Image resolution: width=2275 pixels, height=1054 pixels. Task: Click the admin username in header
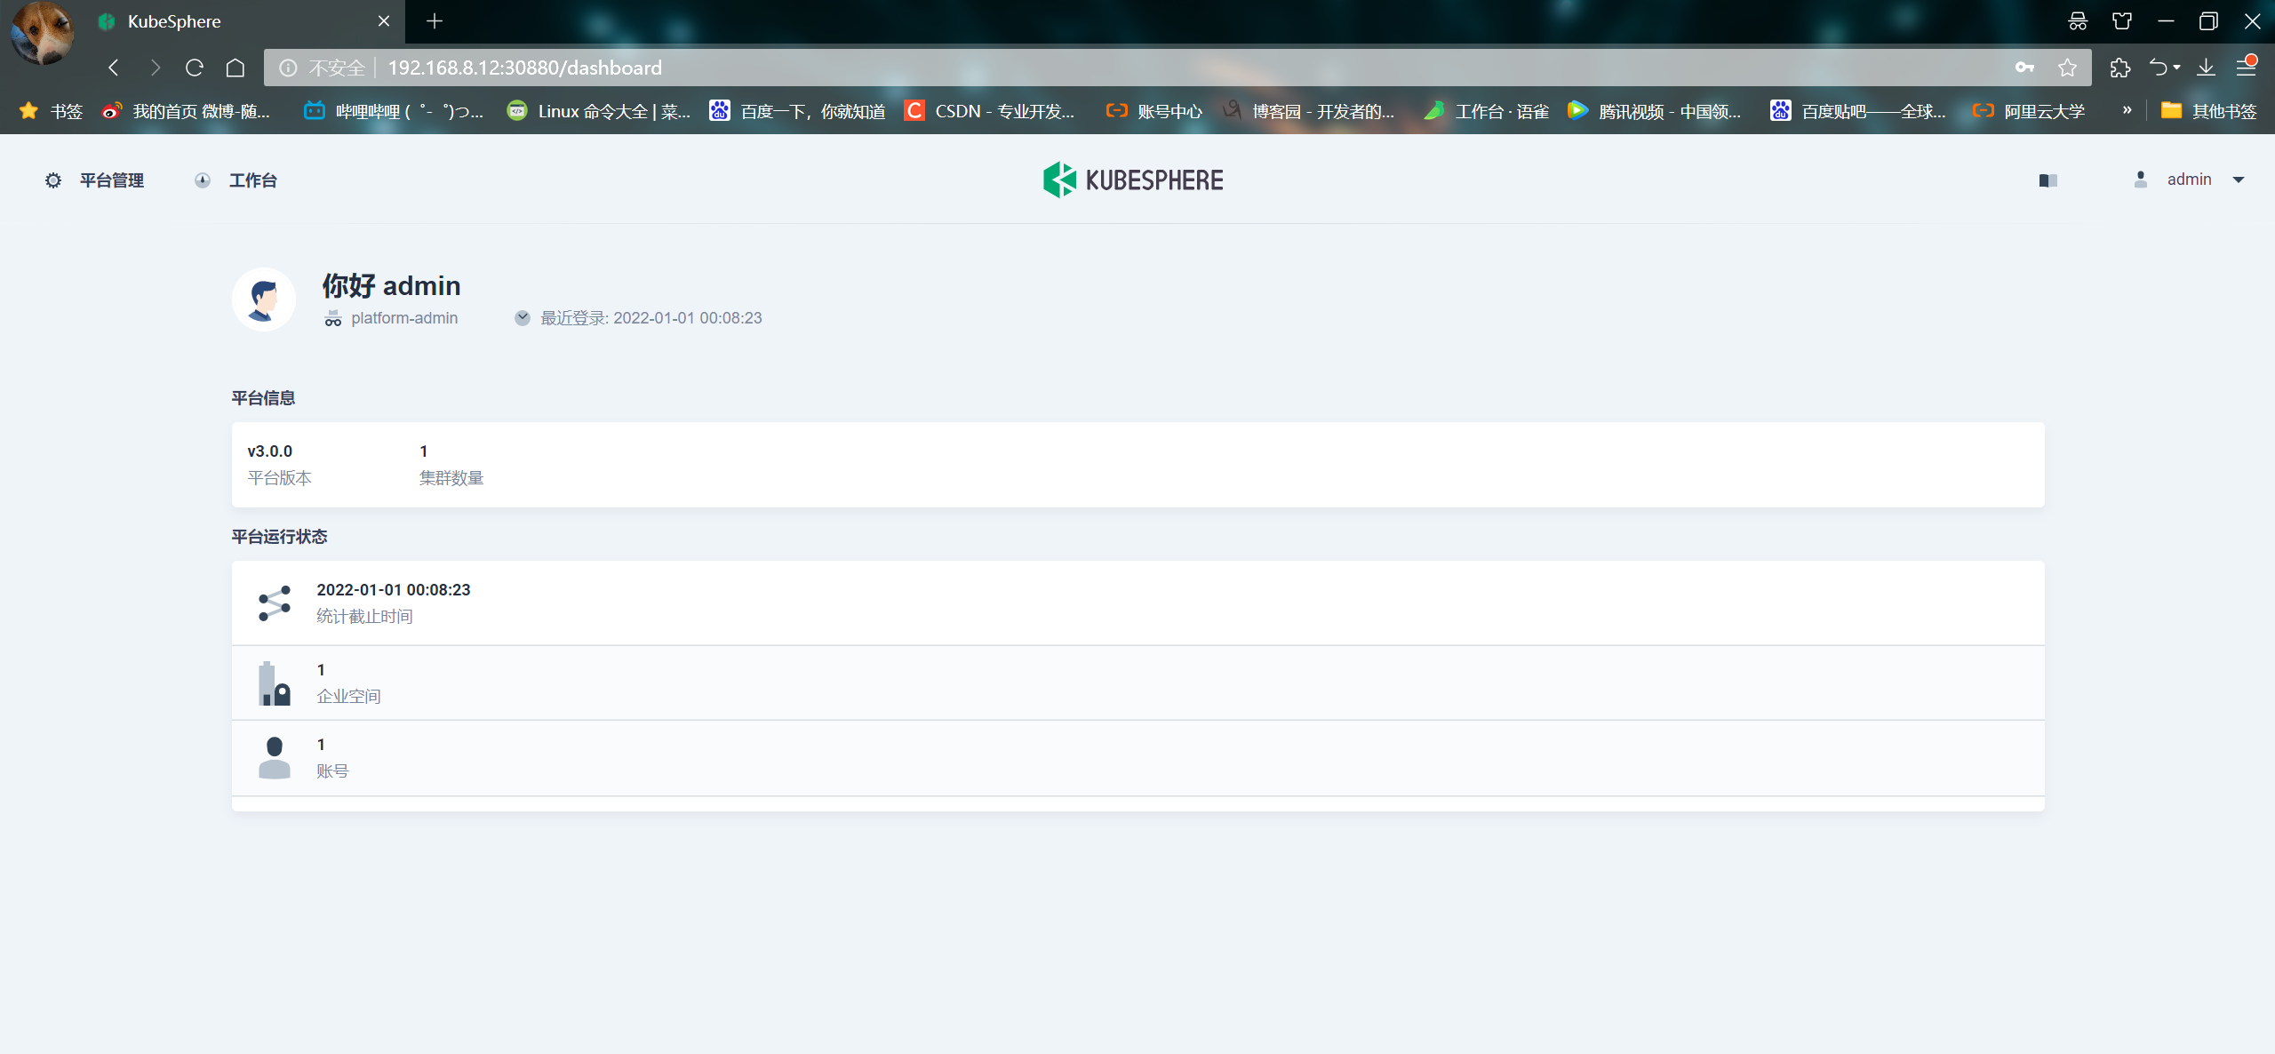pyautogui.click(x=2189, y=180)
